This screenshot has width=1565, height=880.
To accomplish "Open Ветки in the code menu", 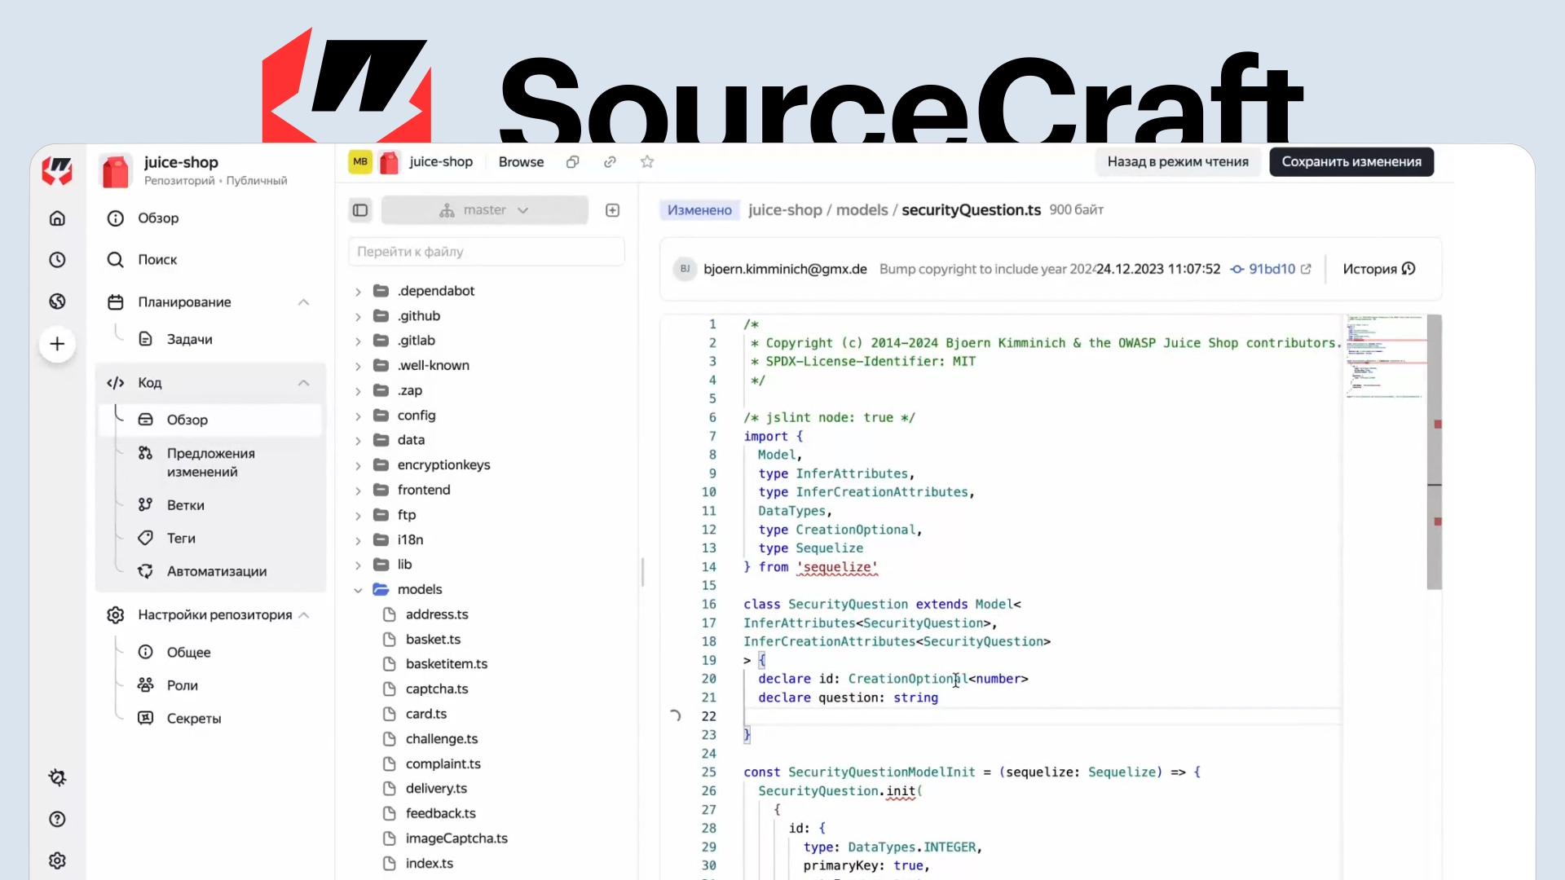I will [x=186, y=505].
